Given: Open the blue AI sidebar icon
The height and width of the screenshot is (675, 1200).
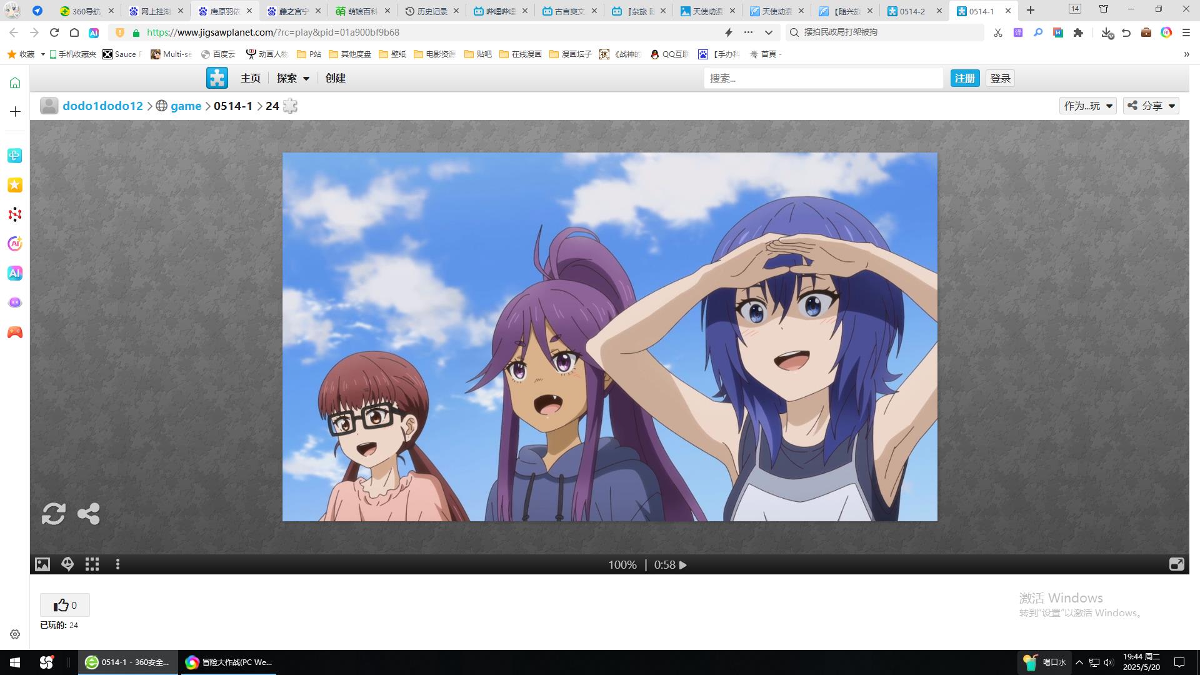Looking at the screenshot, I should [x=15, y=273].
